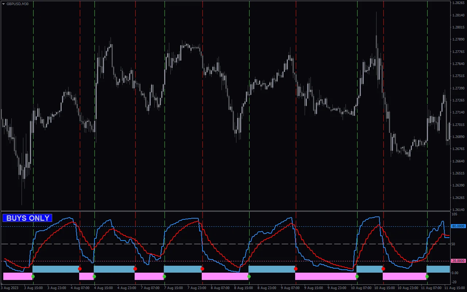This screenshot has width=467, height=292.
Task: Click the last red dot near 10 Aug 15:00
Action: coord(383,269)
